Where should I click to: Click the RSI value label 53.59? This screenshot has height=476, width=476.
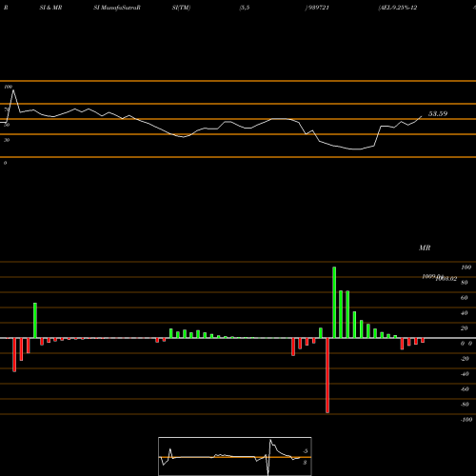click(438, 113)
